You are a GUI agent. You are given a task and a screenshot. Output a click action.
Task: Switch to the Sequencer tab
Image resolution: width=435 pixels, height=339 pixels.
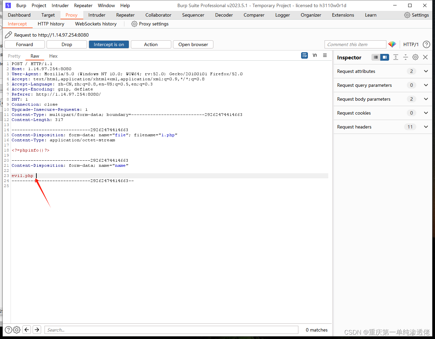point(193,15)
